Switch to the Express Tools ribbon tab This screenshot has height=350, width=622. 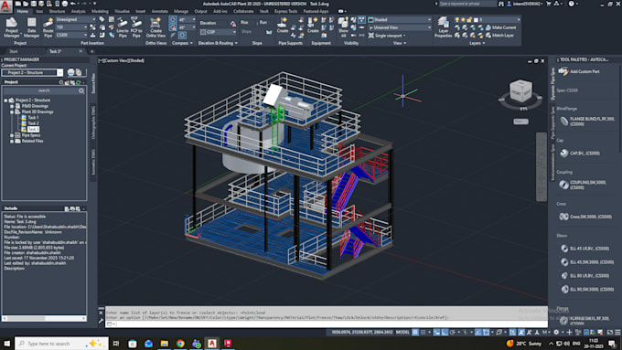(x=285, y=11)
